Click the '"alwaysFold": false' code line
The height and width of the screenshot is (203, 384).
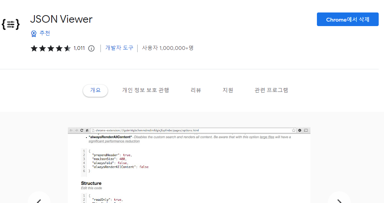tap(110, 163)
